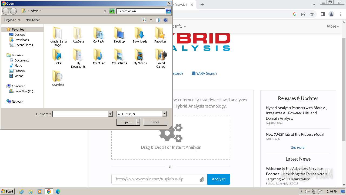Select Downloads in navigation pane
Image resolution: width=346 pixels, height=195 pixels.
click(22, 40)
